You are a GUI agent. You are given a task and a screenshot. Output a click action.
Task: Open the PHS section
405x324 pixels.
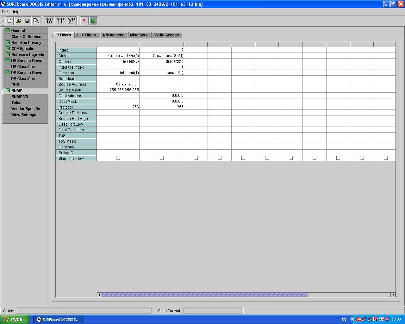pyautogui.click(x=25, y=85)
